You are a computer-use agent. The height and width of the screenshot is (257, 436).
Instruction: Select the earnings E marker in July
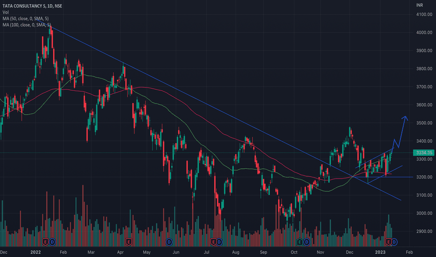point(213,242)
